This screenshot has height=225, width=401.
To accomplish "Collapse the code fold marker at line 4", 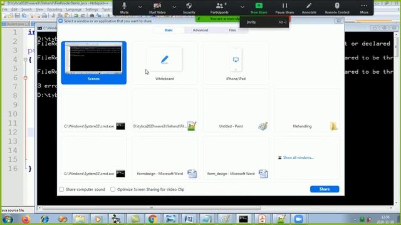I will pos(25,60).
